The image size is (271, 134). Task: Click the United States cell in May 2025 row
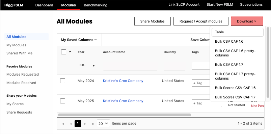pos(173,101)
